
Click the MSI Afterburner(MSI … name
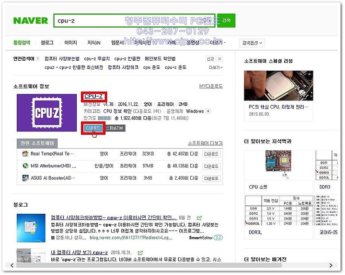(53, 166)
